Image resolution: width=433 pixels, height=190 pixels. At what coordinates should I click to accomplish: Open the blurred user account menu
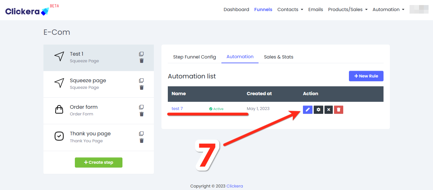click(x=419, y=9)
